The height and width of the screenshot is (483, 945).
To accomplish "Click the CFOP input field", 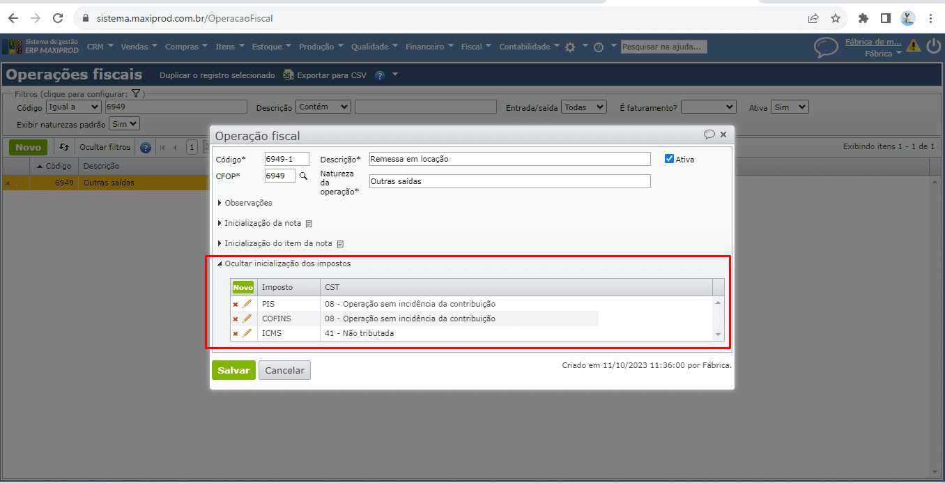I will click(279, 176).
